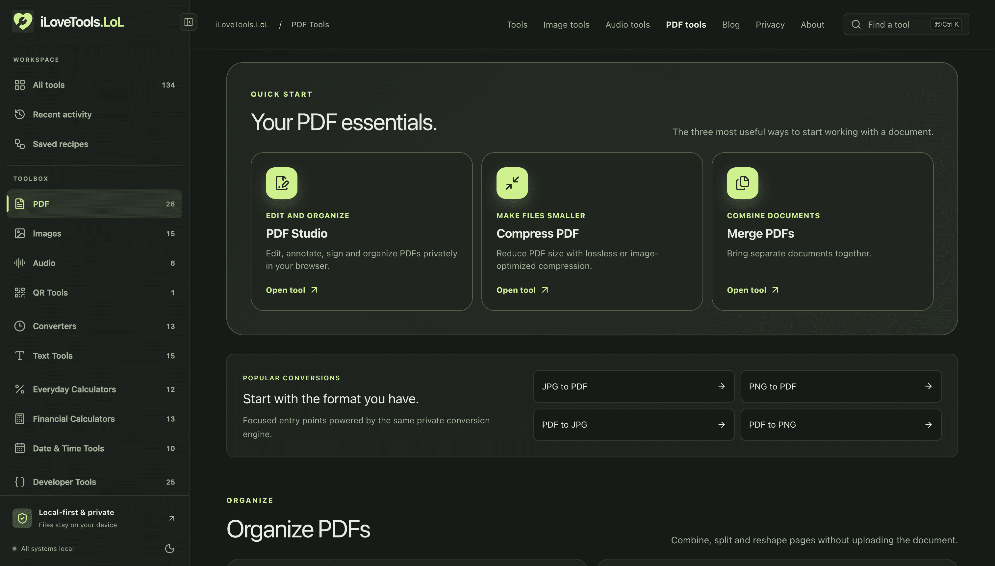Click the Text Tools T icon

[19, 355]
